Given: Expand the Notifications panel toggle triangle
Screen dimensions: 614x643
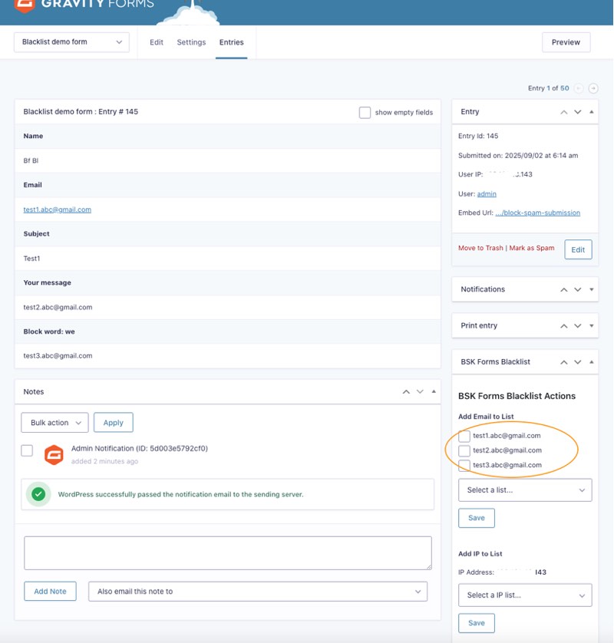Looking at the screenshot, I should pyautogui.click(x=592, y=290).
